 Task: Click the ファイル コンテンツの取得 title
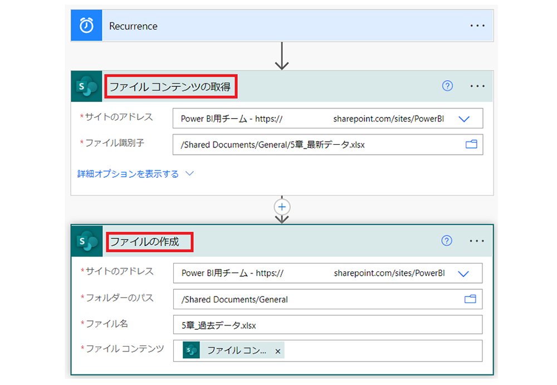[x=170, y=87]
